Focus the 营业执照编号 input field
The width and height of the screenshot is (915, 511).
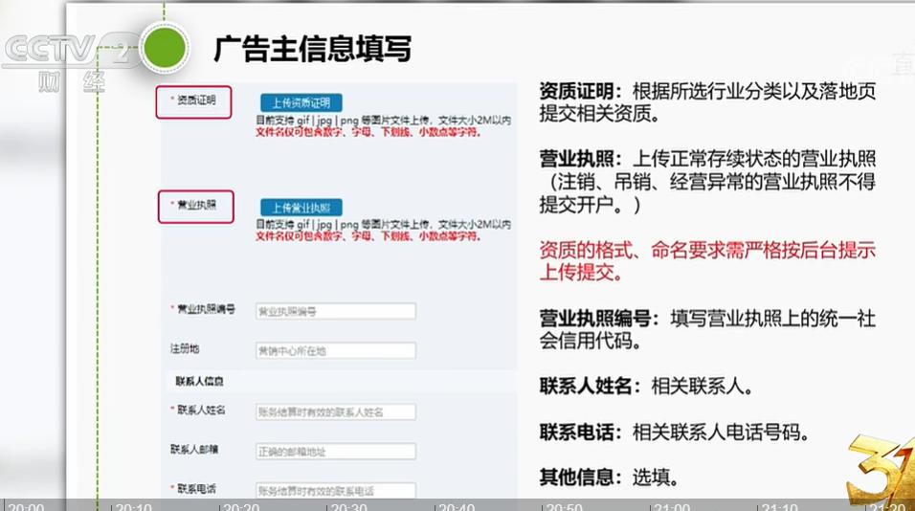(x=336, y=311)
